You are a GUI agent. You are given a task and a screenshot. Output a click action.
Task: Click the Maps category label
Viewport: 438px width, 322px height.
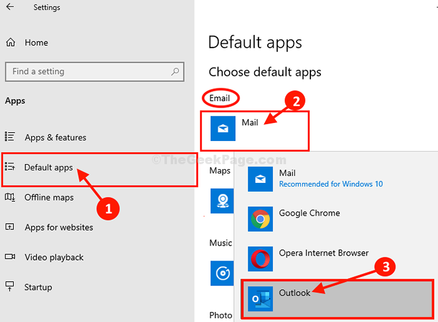tap(220, 170)
